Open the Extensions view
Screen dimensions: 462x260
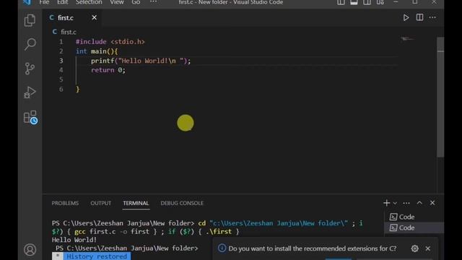[30, 117]
